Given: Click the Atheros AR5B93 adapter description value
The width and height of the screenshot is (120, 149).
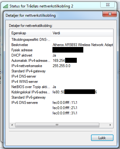Looking at the screenshot, I should point(83,45).
